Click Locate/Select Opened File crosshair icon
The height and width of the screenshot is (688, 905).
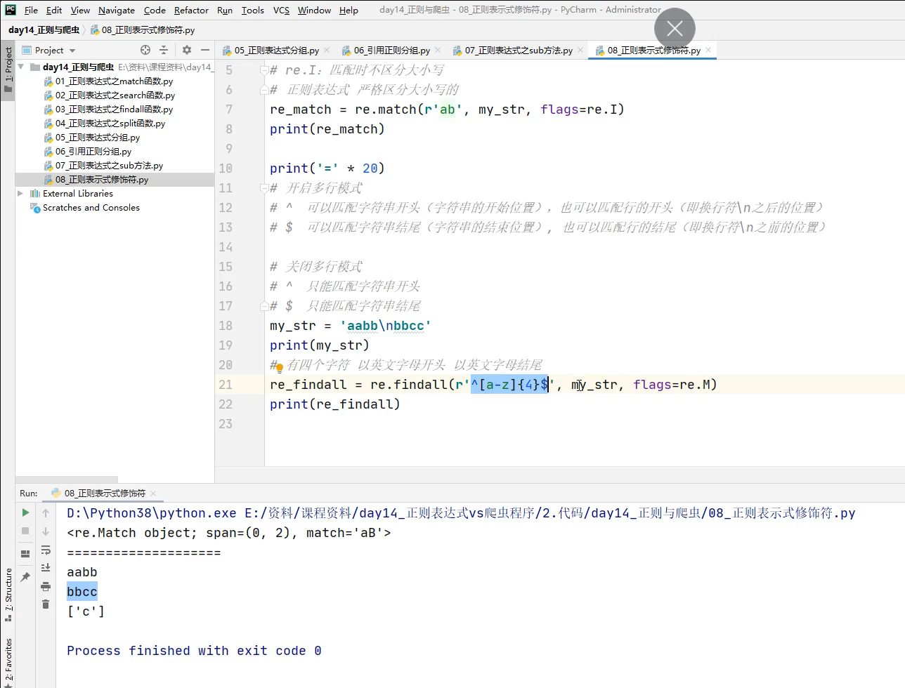[145, 50]
